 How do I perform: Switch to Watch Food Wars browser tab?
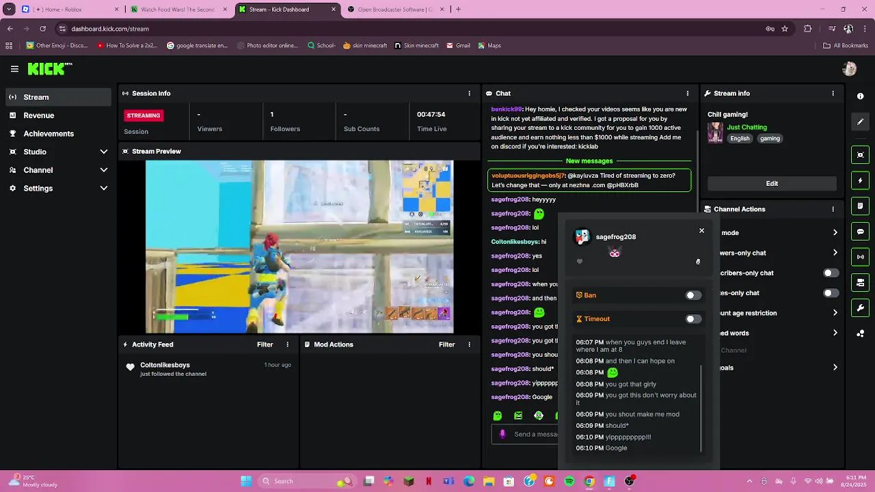(180, 10)
